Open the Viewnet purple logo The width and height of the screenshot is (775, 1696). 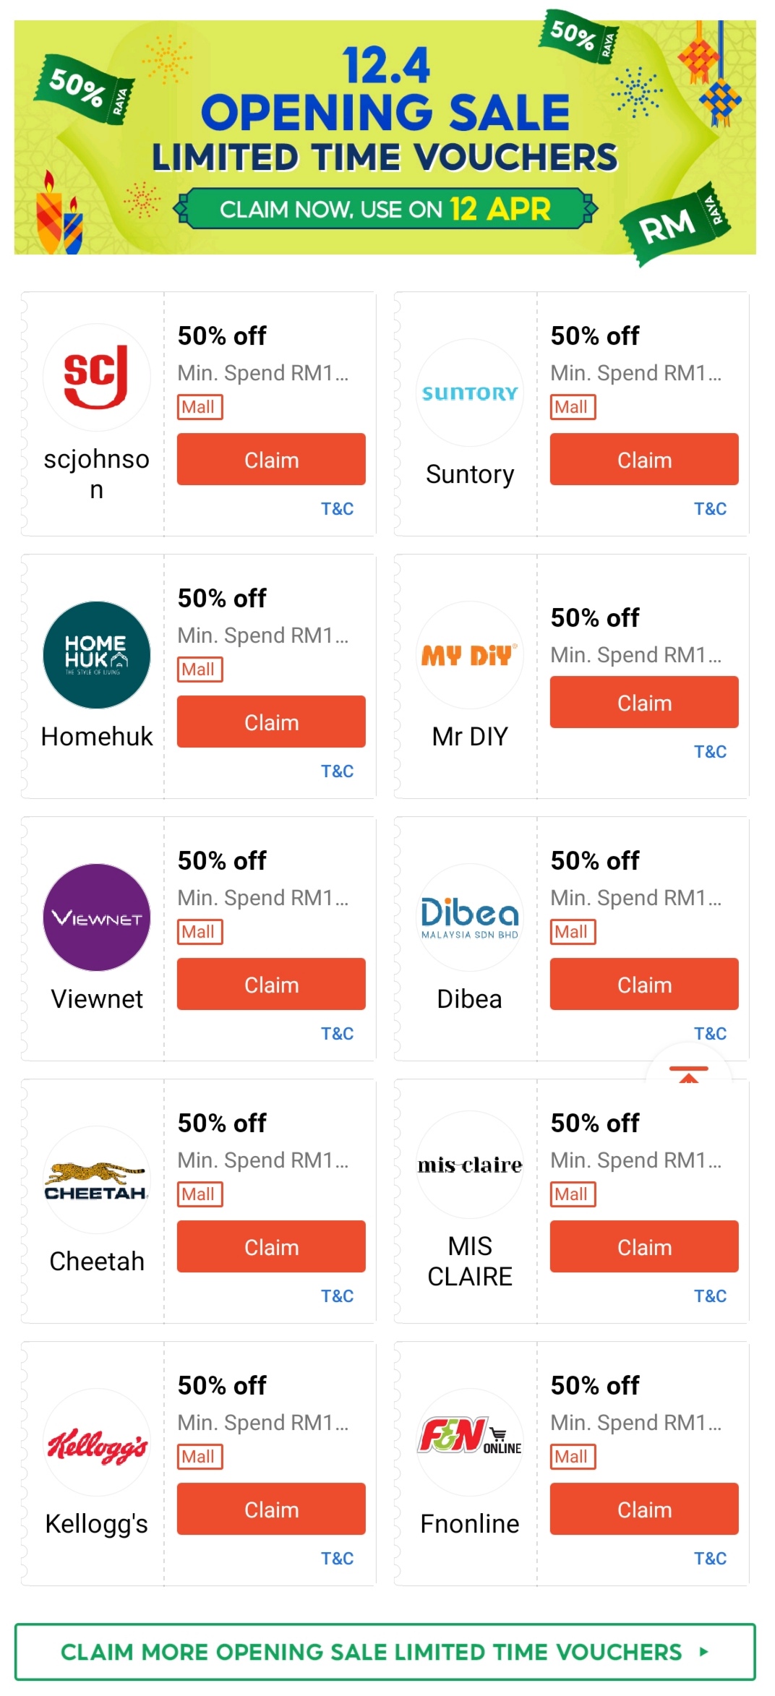point(96,917)
